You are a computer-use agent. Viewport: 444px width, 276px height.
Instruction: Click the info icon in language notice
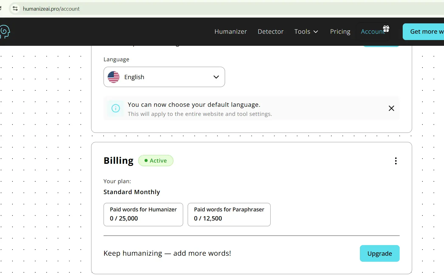pyautogui.click(x=116, y=108)
